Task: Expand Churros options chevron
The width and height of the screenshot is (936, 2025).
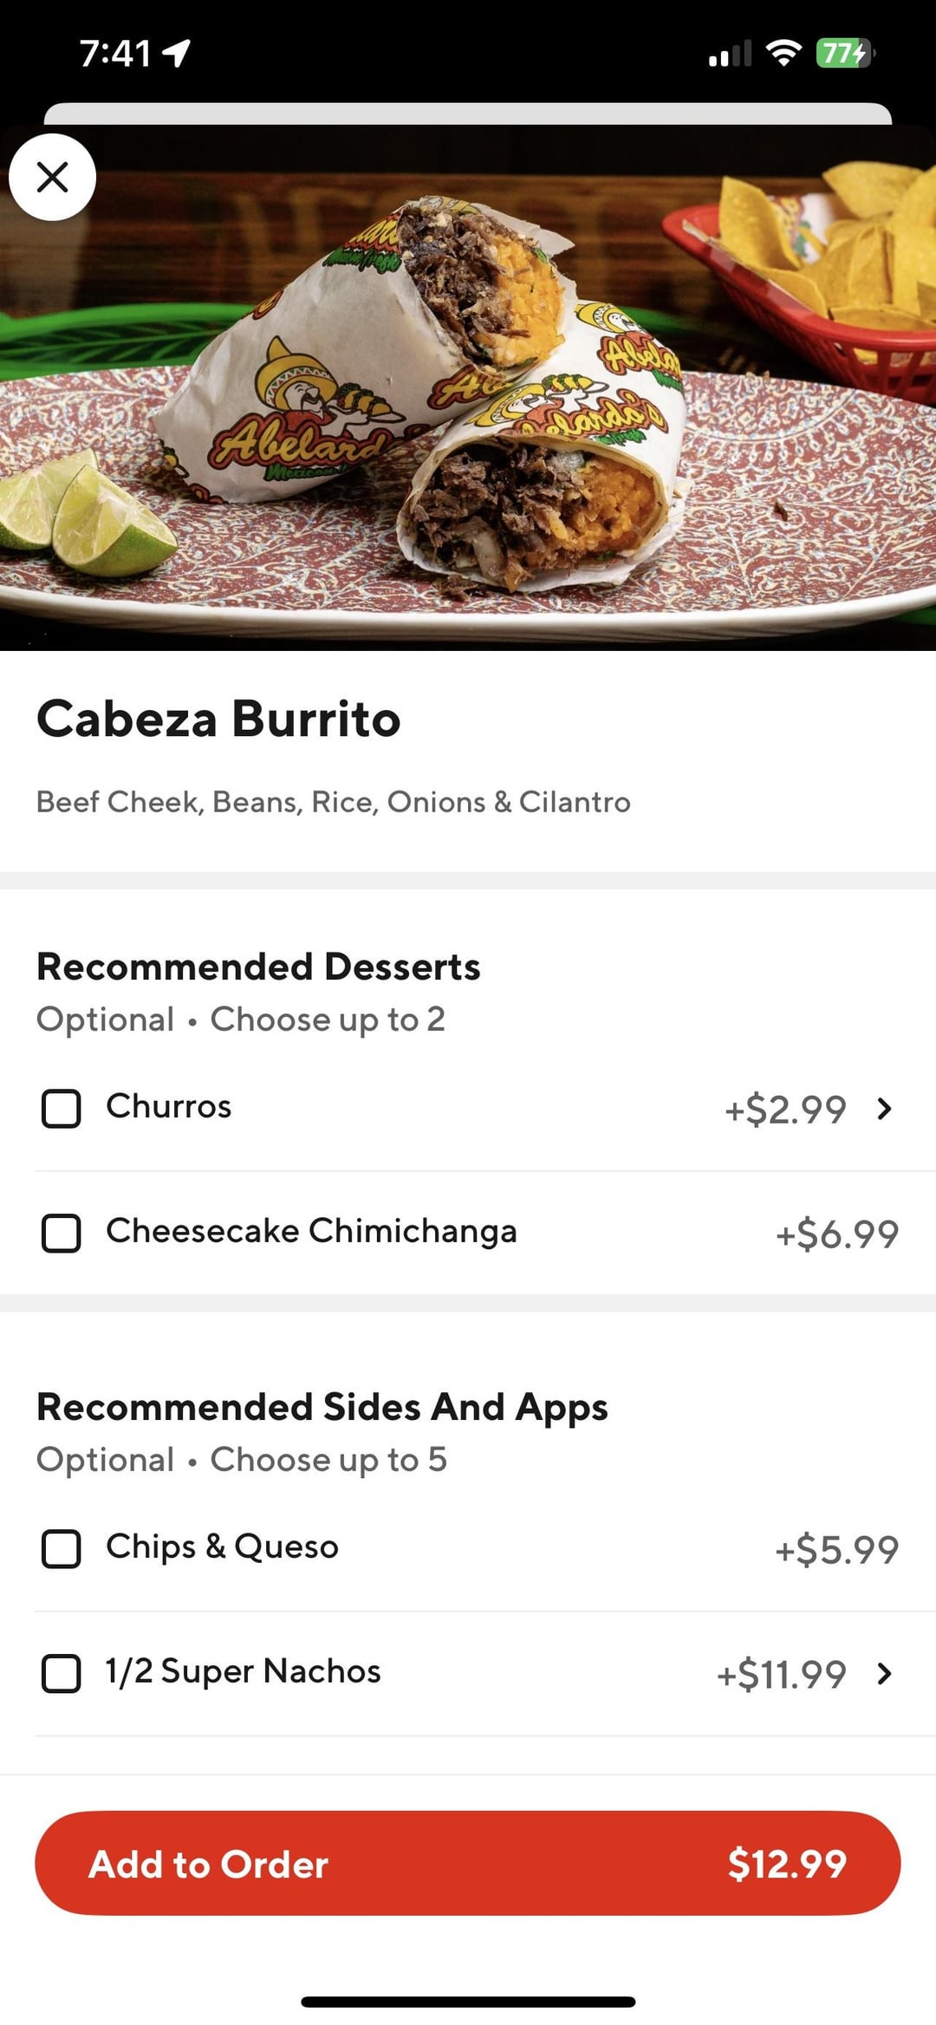Action: pos(884,1109)
